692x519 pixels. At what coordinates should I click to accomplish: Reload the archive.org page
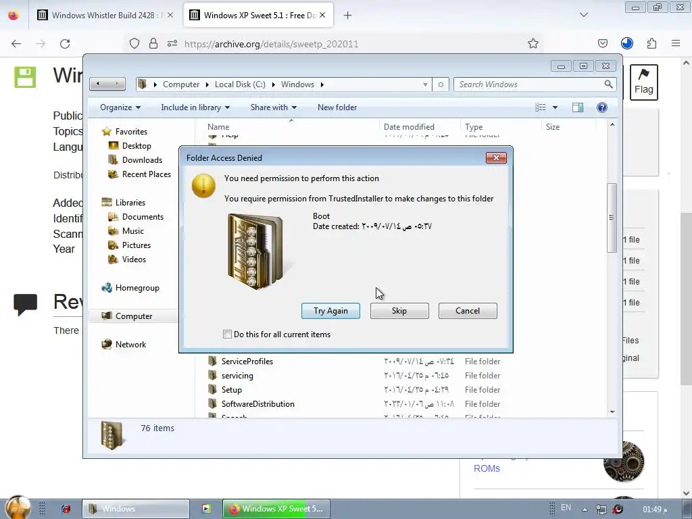pos(65,44)
